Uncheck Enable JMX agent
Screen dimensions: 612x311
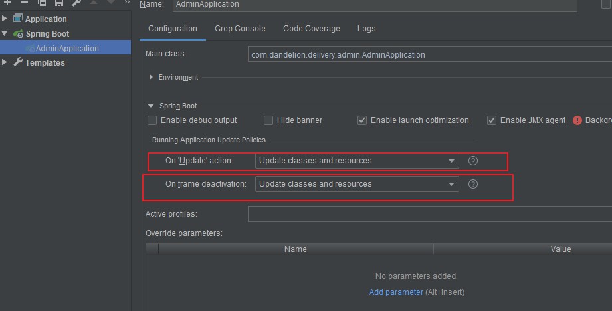492,120
